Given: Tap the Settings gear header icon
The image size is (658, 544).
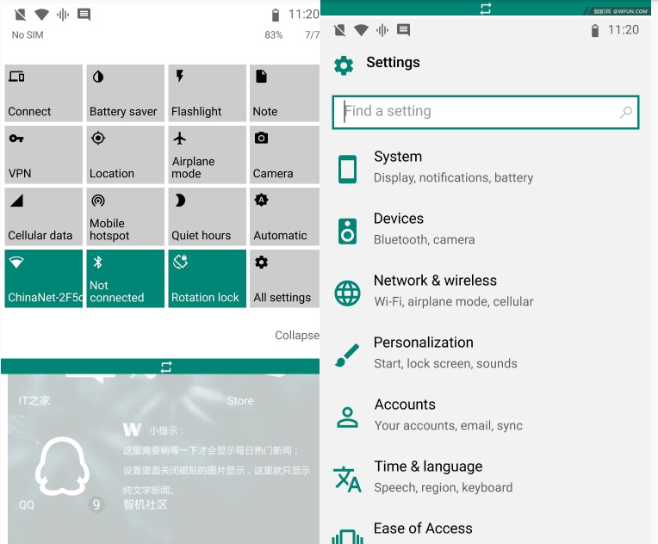Looking at the screenshot, I should tap(344, 65).
